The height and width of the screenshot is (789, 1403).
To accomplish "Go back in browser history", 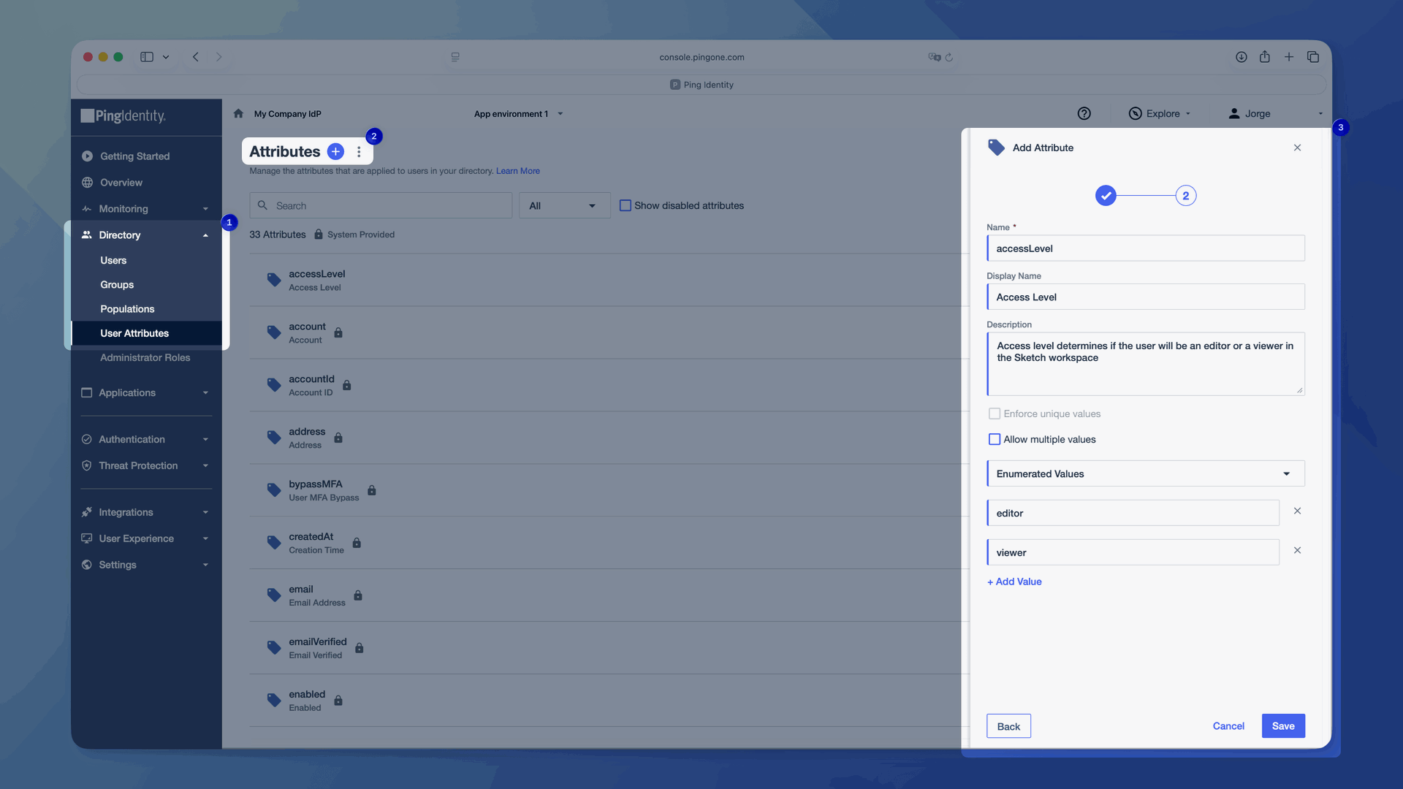I will coord(196,57).
